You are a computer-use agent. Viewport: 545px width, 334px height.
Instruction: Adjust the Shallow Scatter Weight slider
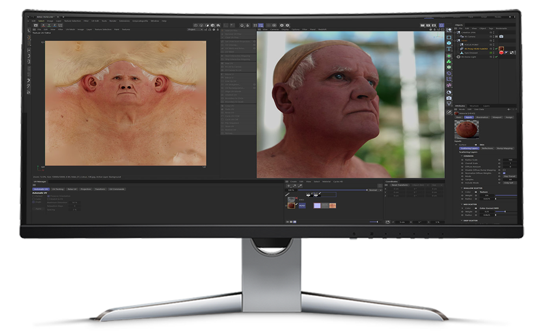pyautogui.click(x=507, y=195)
